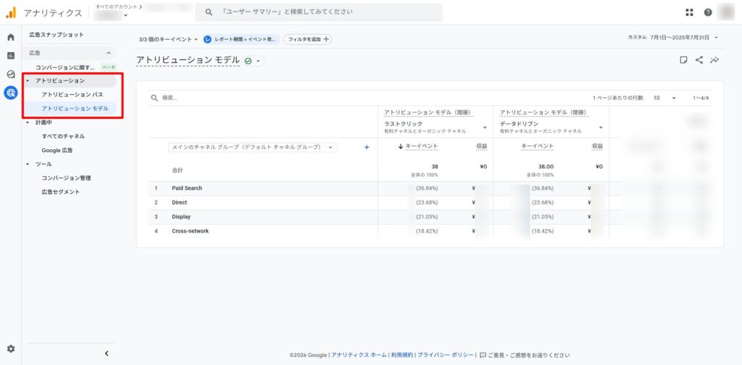Select アトリビューション パス in sidebar

click(72, 95)
